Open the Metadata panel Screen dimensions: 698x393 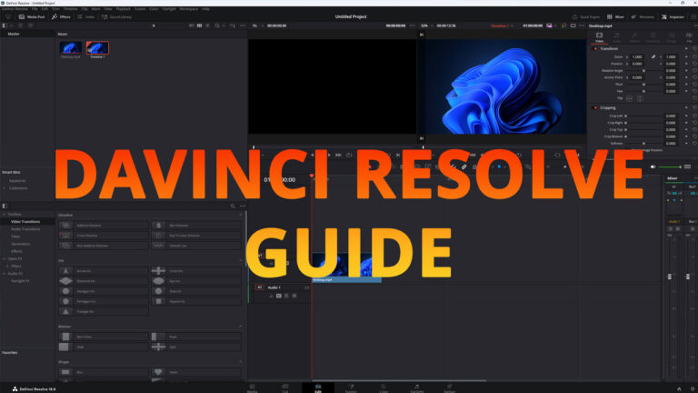(x=643, y=17)
